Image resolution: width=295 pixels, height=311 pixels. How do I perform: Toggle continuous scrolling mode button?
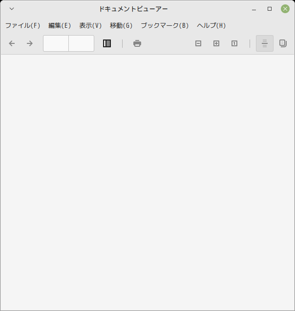point(265,43)
